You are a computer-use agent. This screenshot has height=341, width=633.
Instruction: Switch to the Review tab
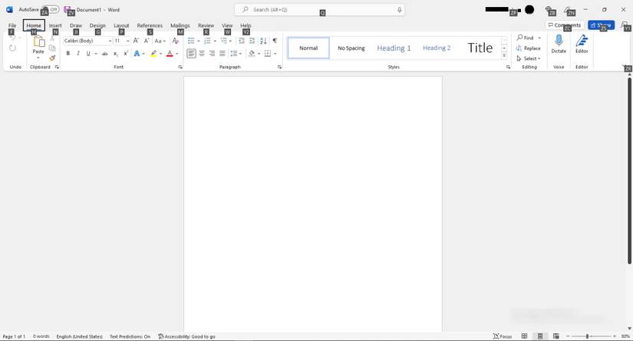(x=206, y=25)
